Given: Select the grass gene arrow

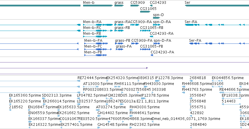Looking at the screenshot, I should point(119,6).
